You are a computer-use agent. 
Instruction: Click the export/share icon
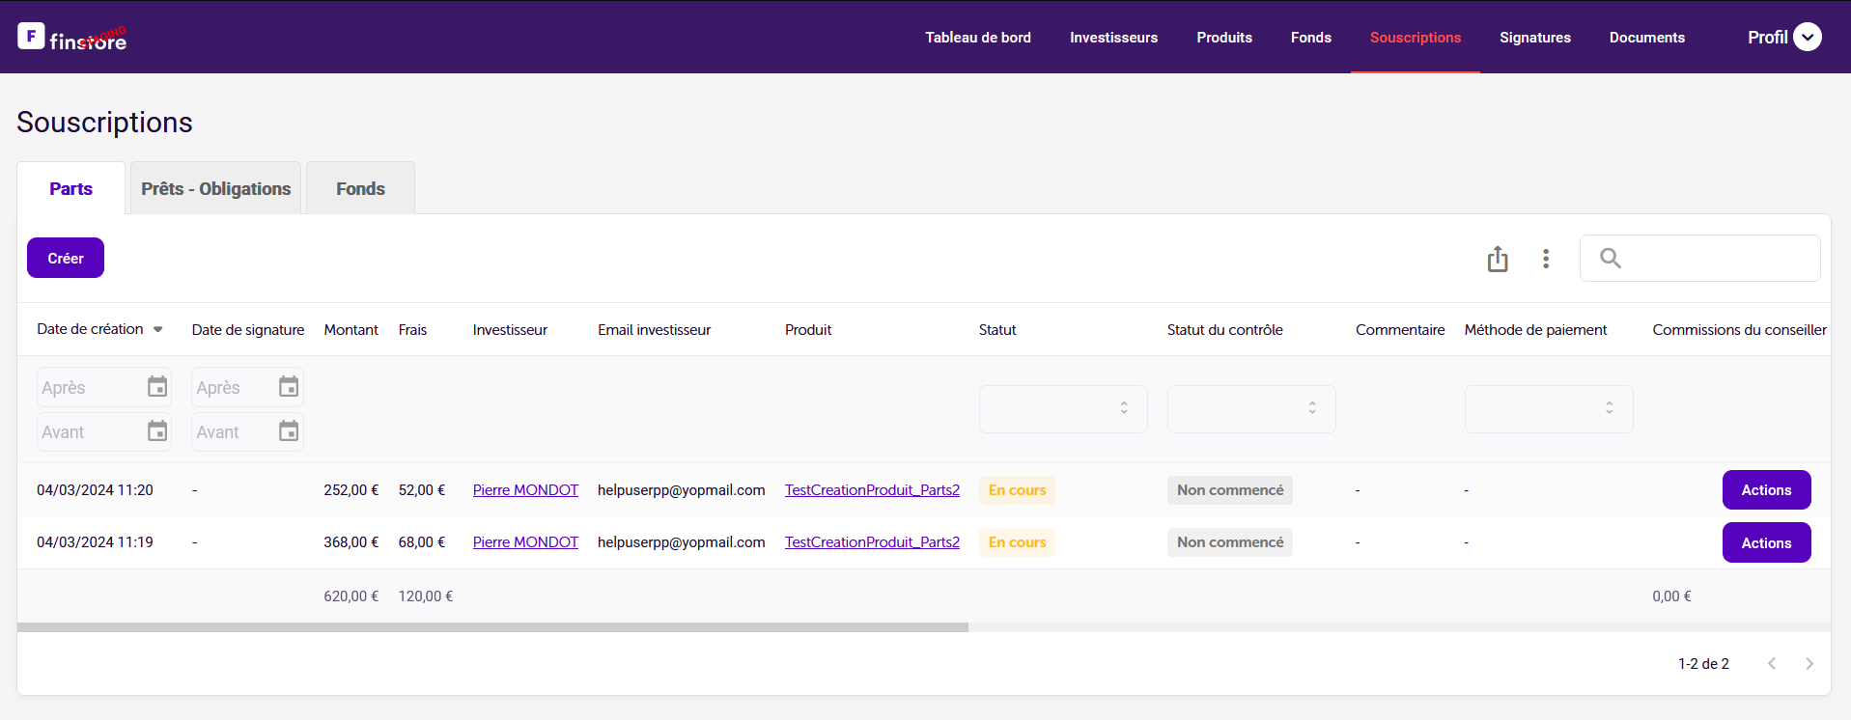click(x=1497, y=259)
